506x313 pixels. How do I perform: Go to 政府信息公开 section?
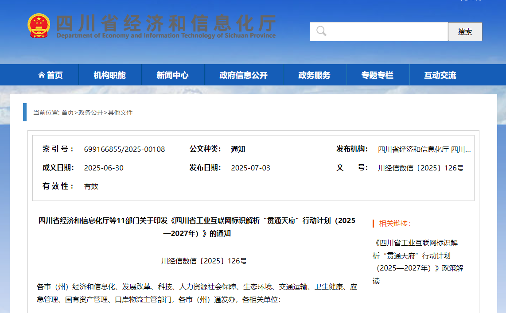[244, 75]
